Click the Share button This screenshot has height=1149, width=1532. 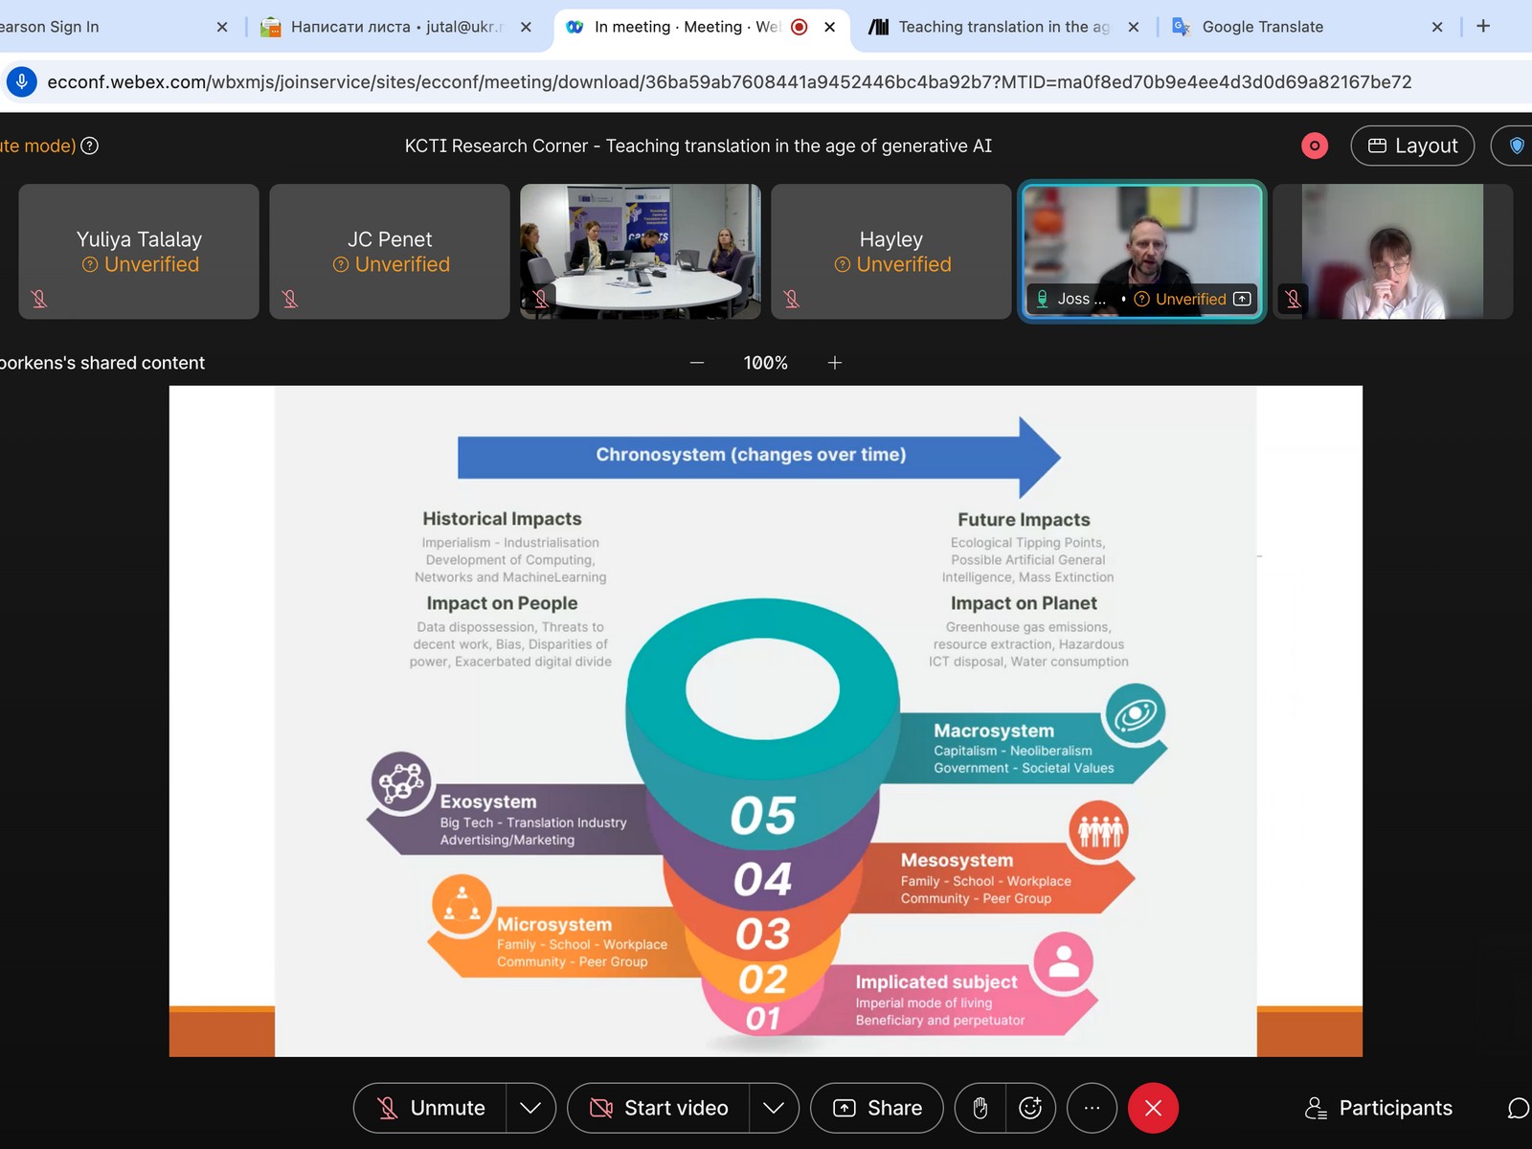coord(877,1108)
